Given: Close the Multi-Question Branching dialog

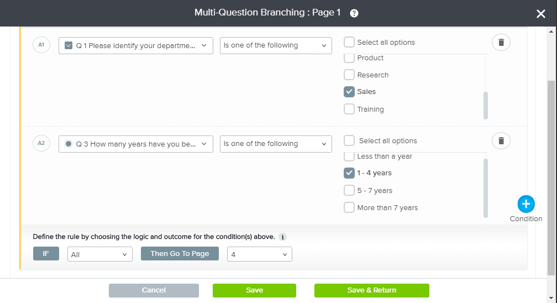Looking at the screenshot, I should tap(540, 14).
